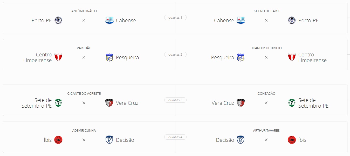
Task: Select the quartas 3 label
Action: [x=175, y=100]
